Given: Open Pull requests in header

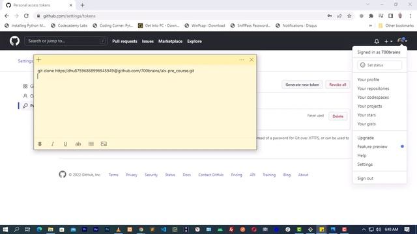Looking at the screenshot, I should [x=124, y=41].
